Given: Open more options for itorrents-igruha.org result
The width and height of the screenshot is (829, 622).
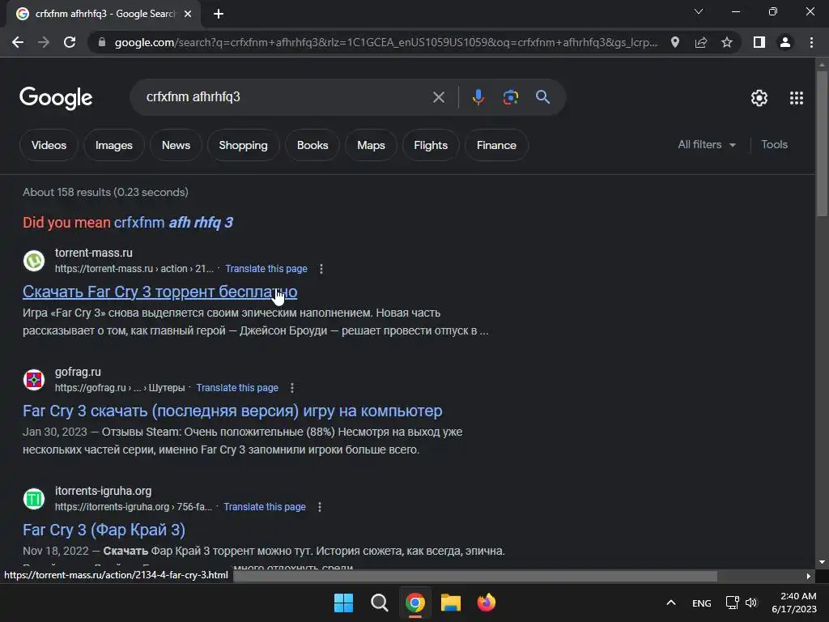Looking at the screenshot, I should coord(319,507).
